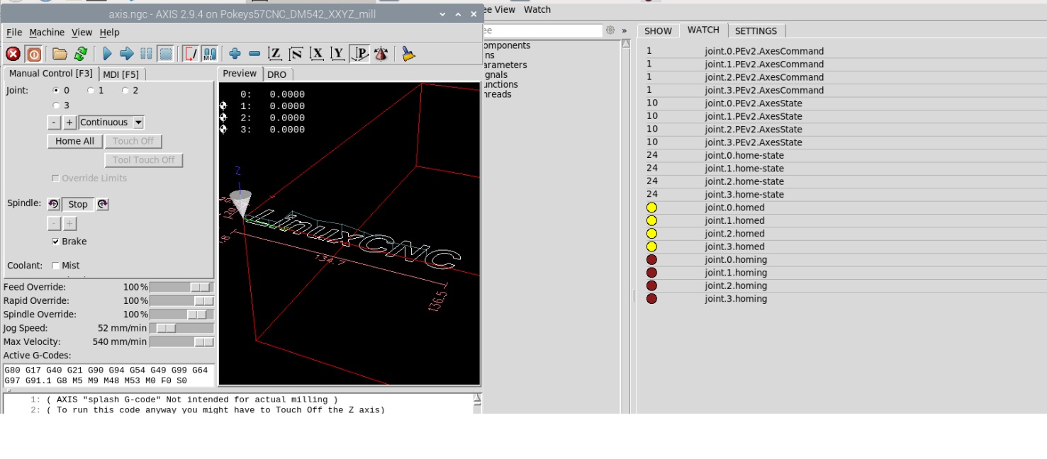Viewport: 1047px width, 459px height.
Task: Click the chevron next to the Halshow search field
Action: [x=625, y=30]
